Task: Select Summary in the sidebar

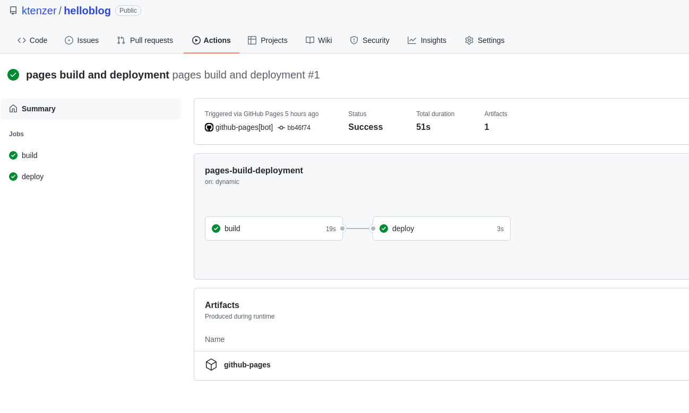Action: pos(91,109)
